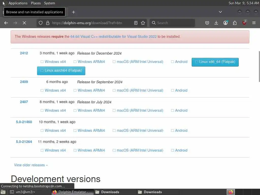This screenshot has width=260, height=195.
Task: Open version 5.0-21460 link
Action: [24, 122]
